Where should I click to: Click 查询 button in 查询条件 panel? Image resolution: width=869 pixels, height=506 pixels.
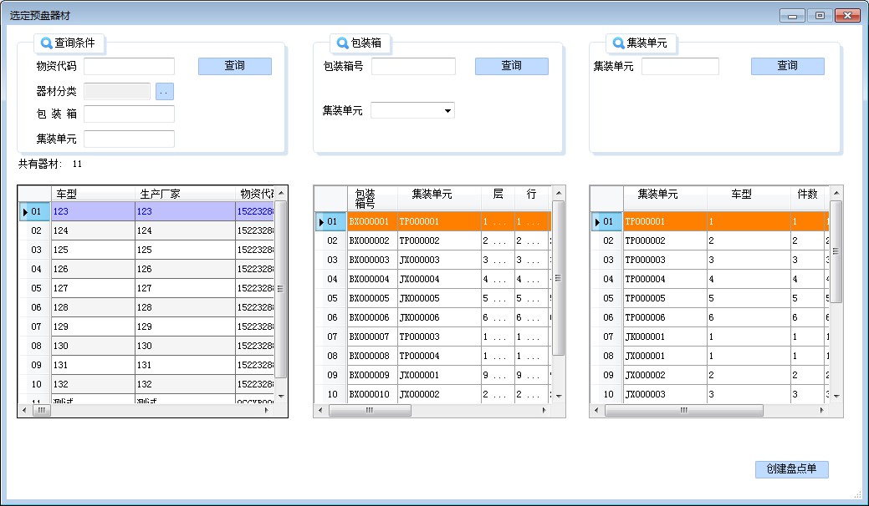coord(234,66)
